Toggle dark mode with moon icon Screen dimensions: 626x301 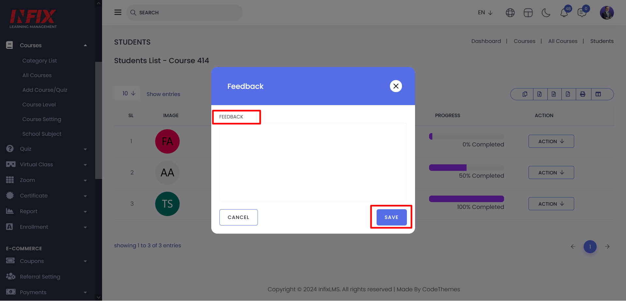[x=546, y=13]
